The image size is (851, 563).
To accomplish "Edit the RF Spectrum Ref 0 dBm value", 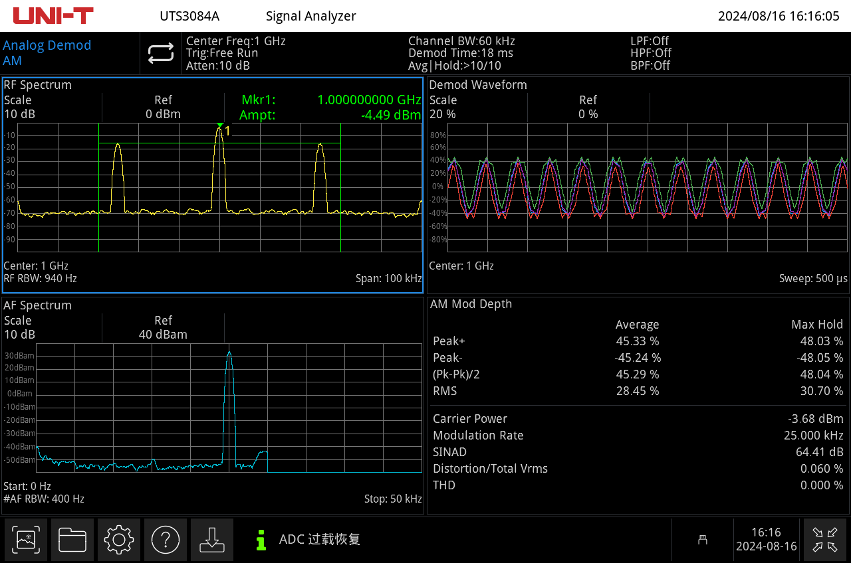I will (163, 107).
